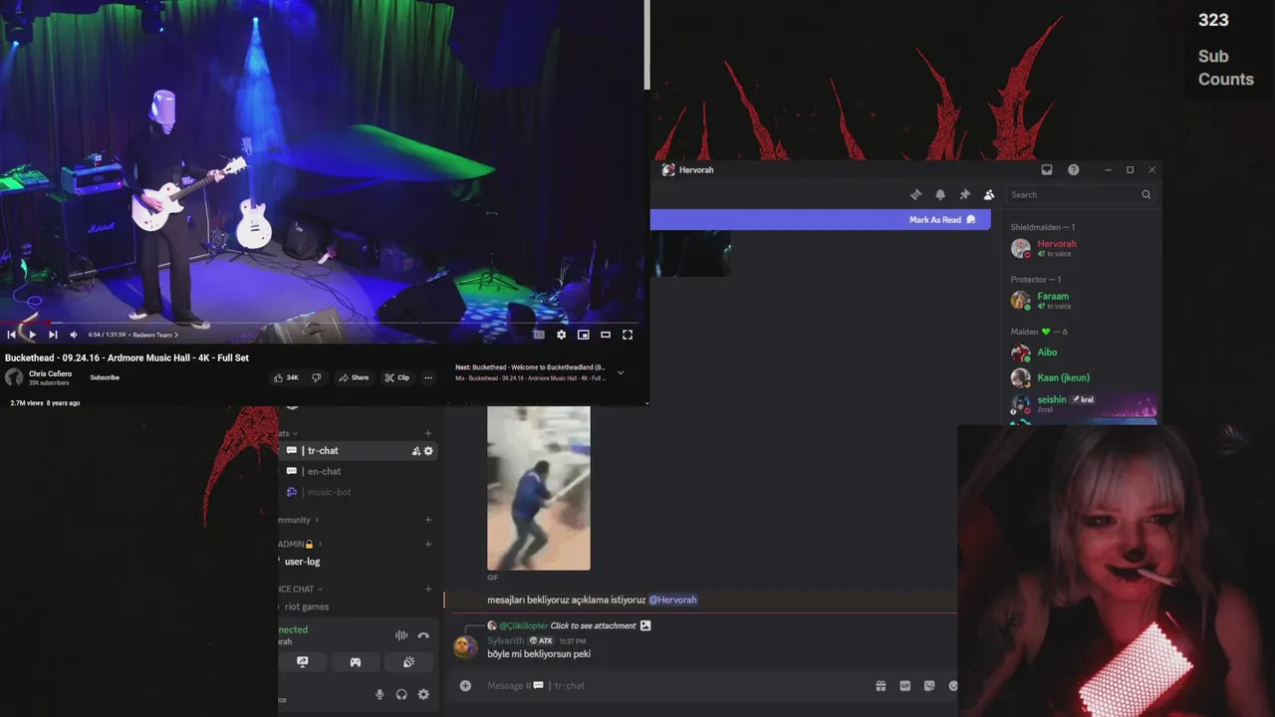This screenshot has height=717, width=1275.
Task: Toggle the Discord member list
Action: (989, 194)
